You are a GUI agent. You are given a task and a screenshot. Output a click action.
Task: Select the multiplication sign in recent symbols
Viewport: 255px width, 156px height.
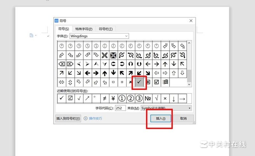(x=165, y=98)
